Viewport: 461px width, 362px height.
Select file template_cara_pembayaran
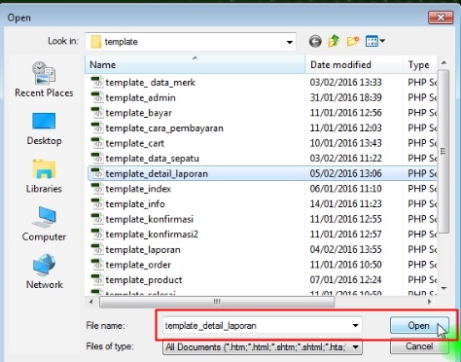164,128
